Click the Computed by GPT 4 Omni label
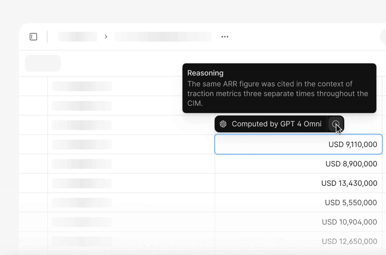 click(276, 124)
